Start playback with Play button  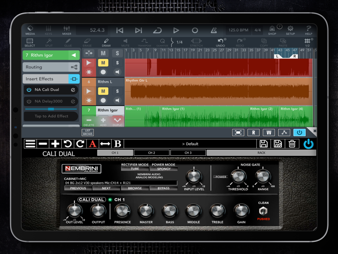176,30
